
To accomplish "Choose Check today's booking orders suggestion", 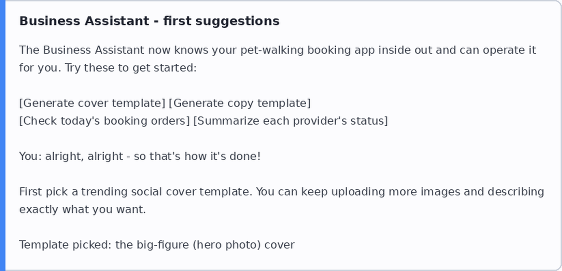I will (104, 121).
